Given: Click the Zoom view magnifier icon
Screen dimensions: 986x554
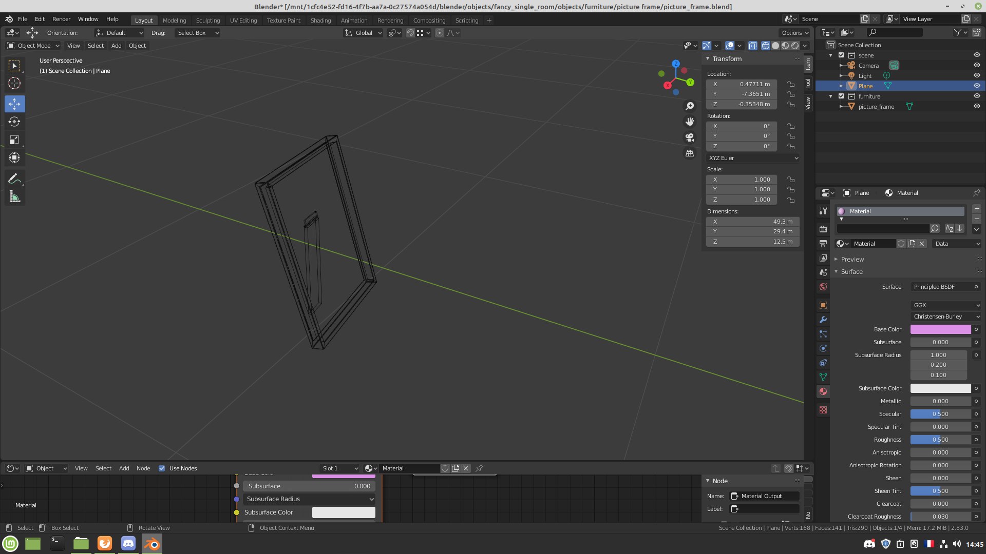Looking at the screenshot, I should tap(690, 106).
